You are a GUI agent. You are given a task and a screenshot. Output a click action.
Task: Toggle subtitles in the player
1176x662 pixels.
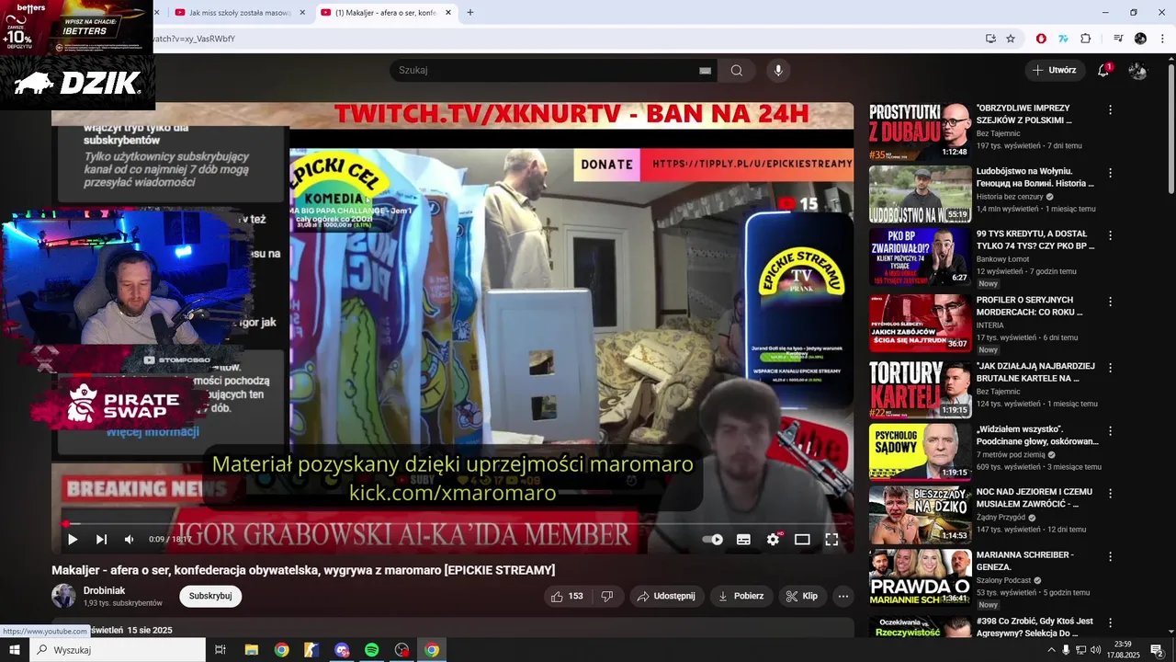pyautogui.click(x=743, y=540)
